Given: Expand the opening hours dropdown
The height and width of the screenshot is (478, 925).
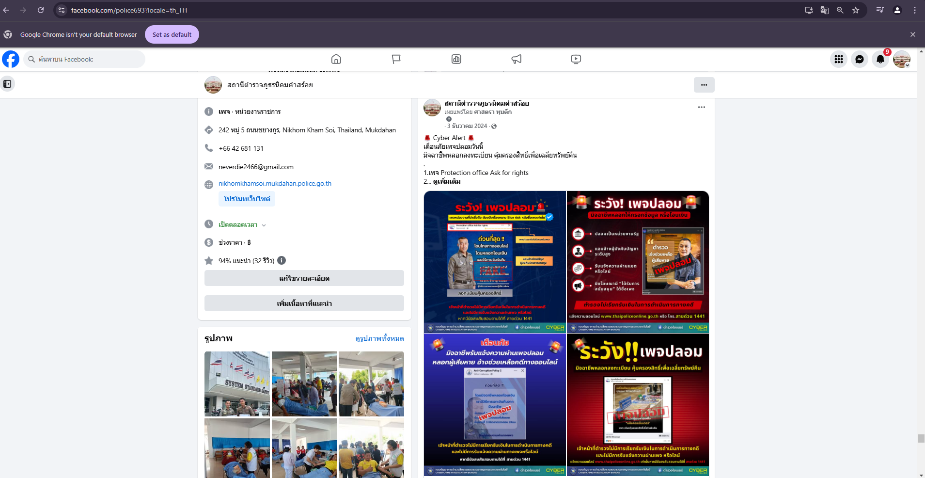Looking at the screenshot, I should [x=264, y=225].
